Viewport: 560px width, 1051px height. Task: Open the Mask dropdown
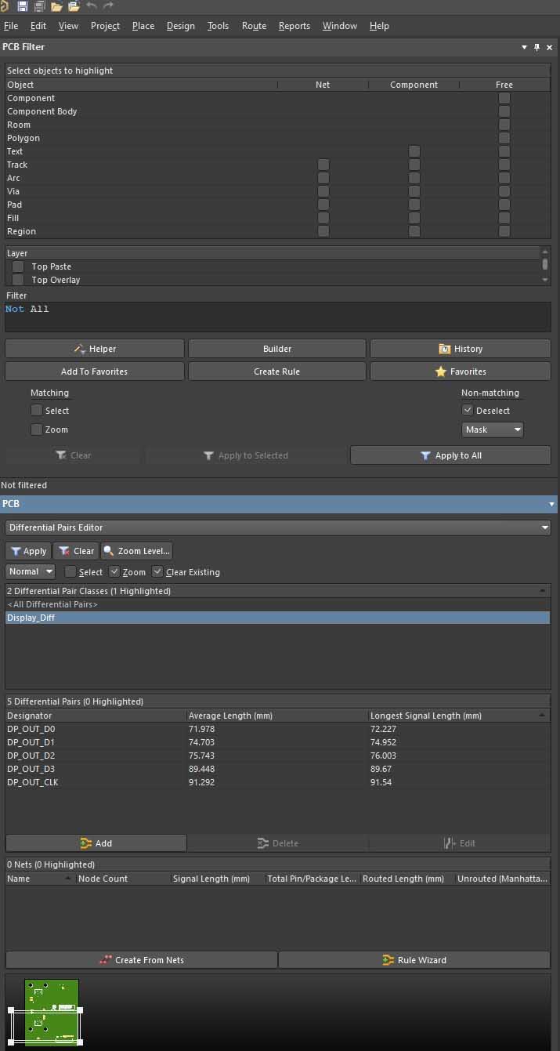(492, 429)
